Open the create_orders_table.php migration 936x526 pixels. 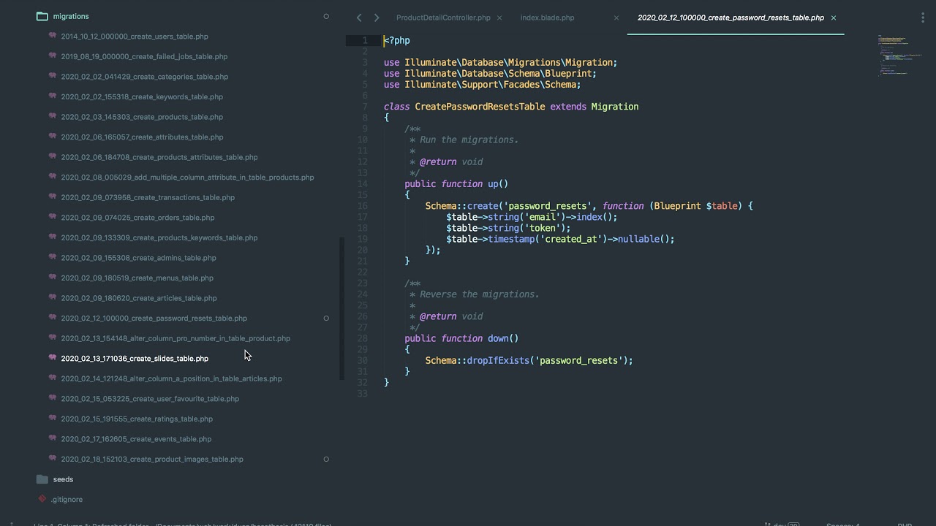tap(137, 218)
